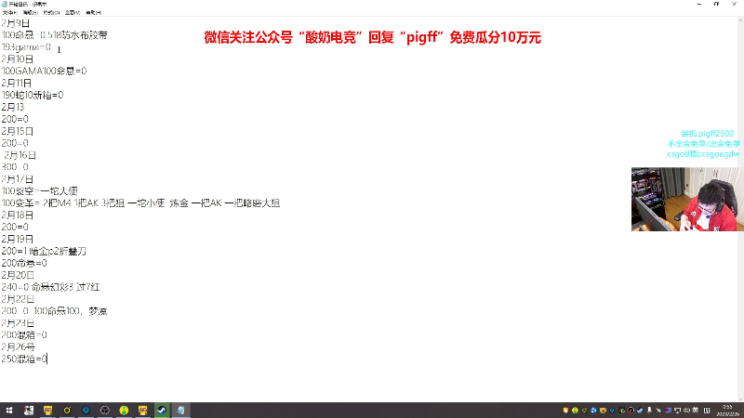744x418 pixels.
Task: Click the line '193gama=0'
Action: coord(26,47)
